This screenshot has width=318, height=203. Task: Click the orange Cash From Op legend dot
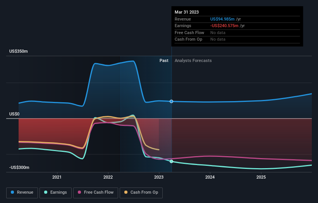tap(126, 192)
